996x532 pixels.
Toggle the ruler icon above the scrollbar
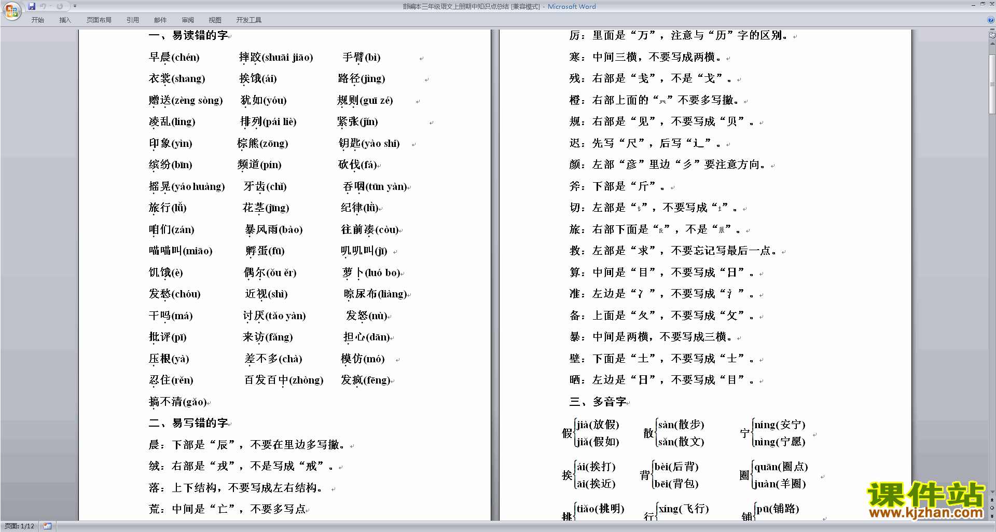[992, 35]
